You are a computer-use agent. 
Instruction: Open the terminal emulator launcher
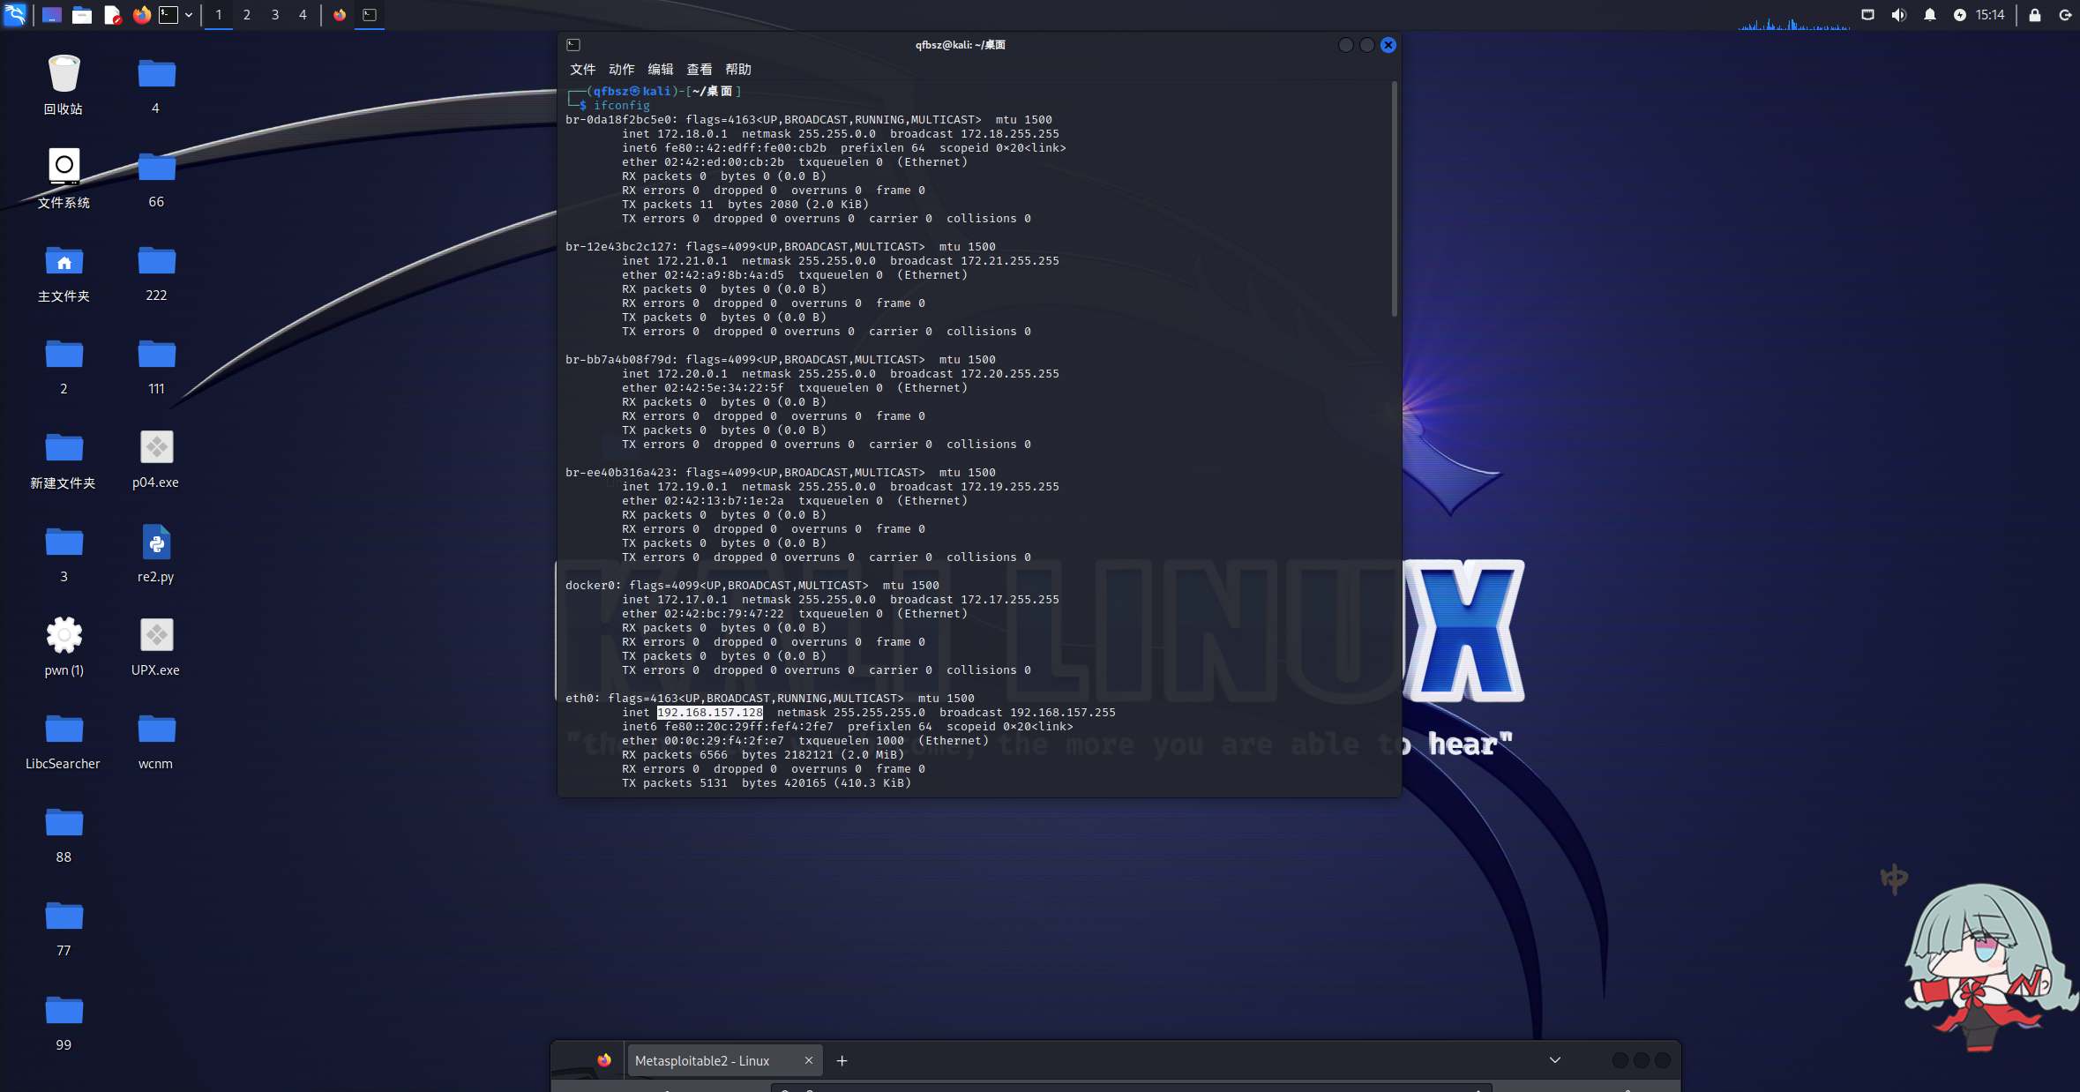168,15
